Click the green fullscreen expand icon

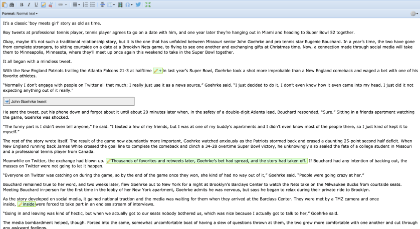[147, 5]
